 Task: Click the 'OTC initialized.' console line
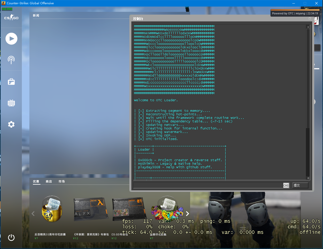click(162, 139)
